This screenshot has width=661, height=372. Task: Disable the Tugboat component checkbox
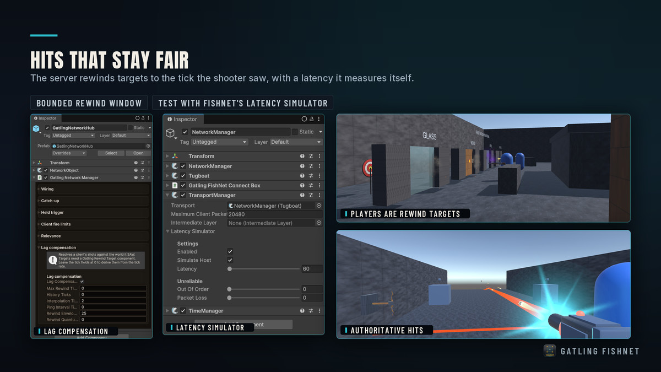coord(183,176)
